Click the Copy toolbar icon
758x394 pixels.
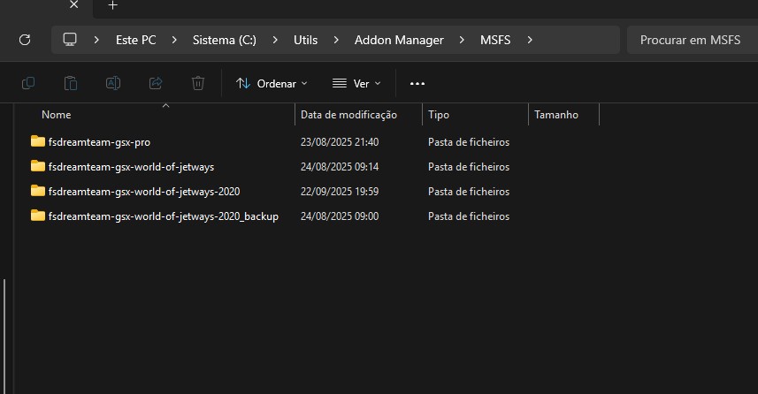(x=28, y=83)
